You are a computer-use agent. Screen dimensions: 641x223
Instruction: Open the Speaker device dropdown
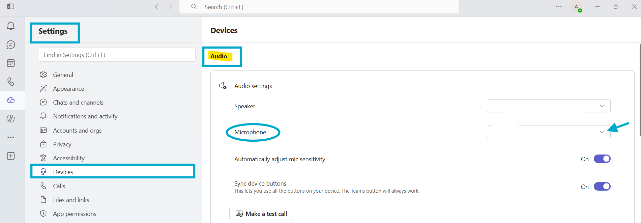pos(549,106)
